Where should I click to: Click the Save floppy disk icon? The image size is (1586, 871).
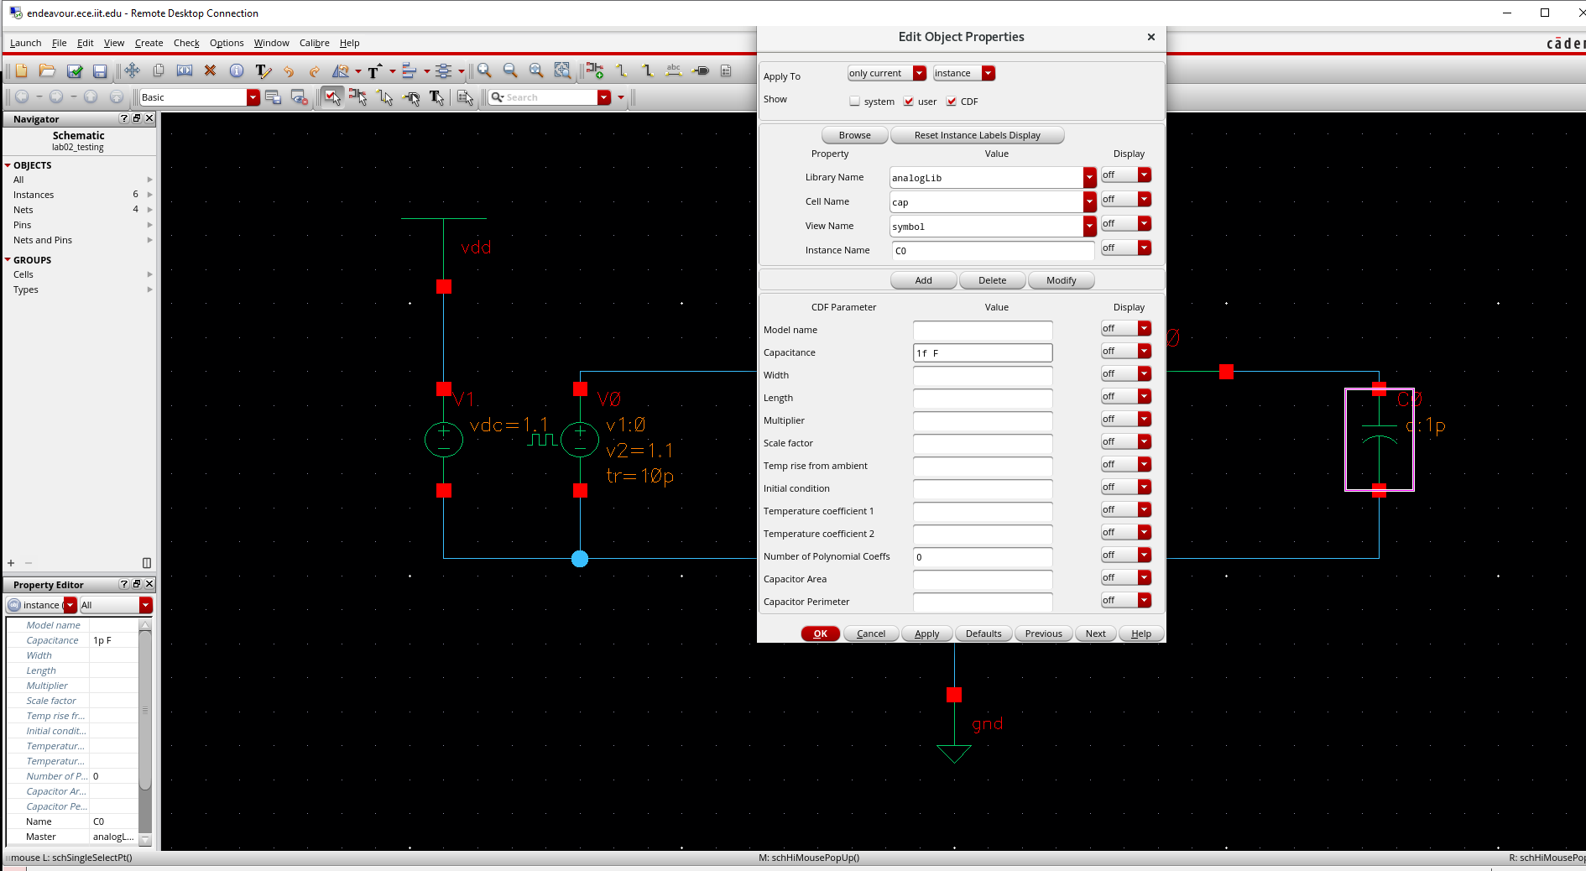100,71
